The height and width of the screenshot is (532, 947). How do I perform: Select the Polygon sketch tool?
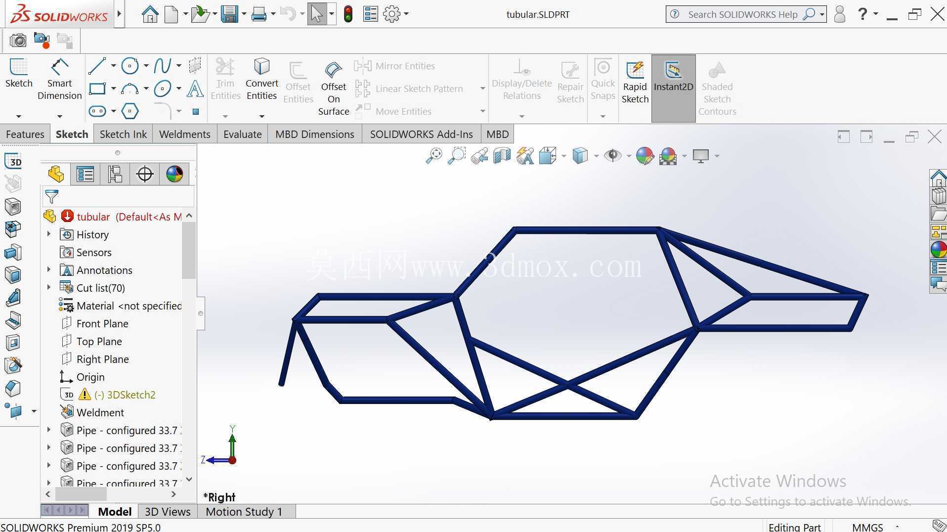point(130,111)
